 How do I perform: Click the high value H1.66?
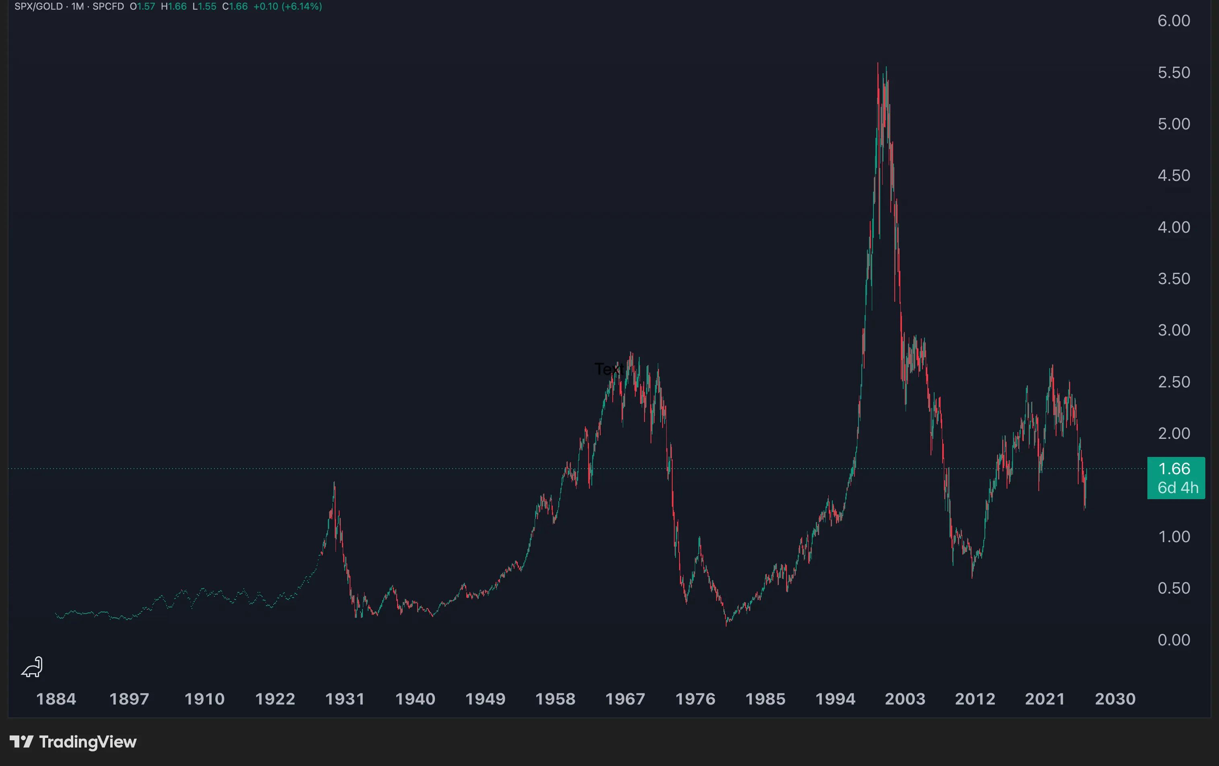pos(174,6)
